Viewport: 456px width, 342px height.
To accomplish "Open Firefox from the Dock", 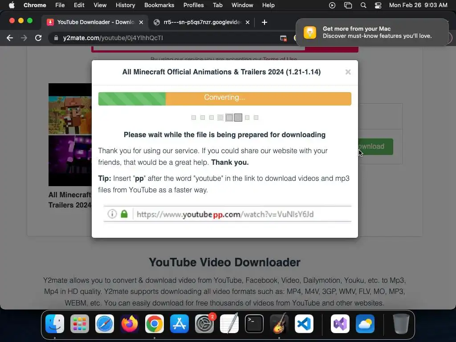I will [130, 324].
